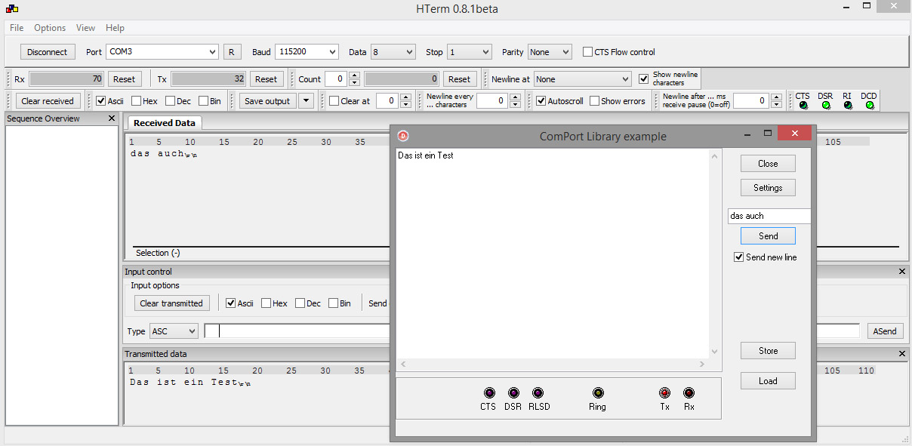Click the Count value stepper
Viewport: 912px width, 446px height.
(x=354, y=79)
